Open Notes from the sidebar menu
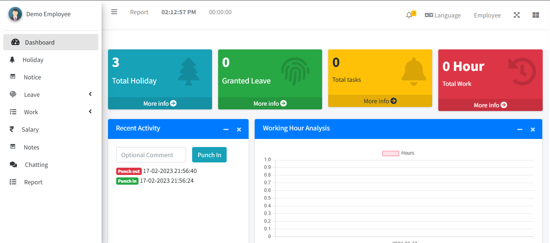550x243 pixels. coord(31,147)
